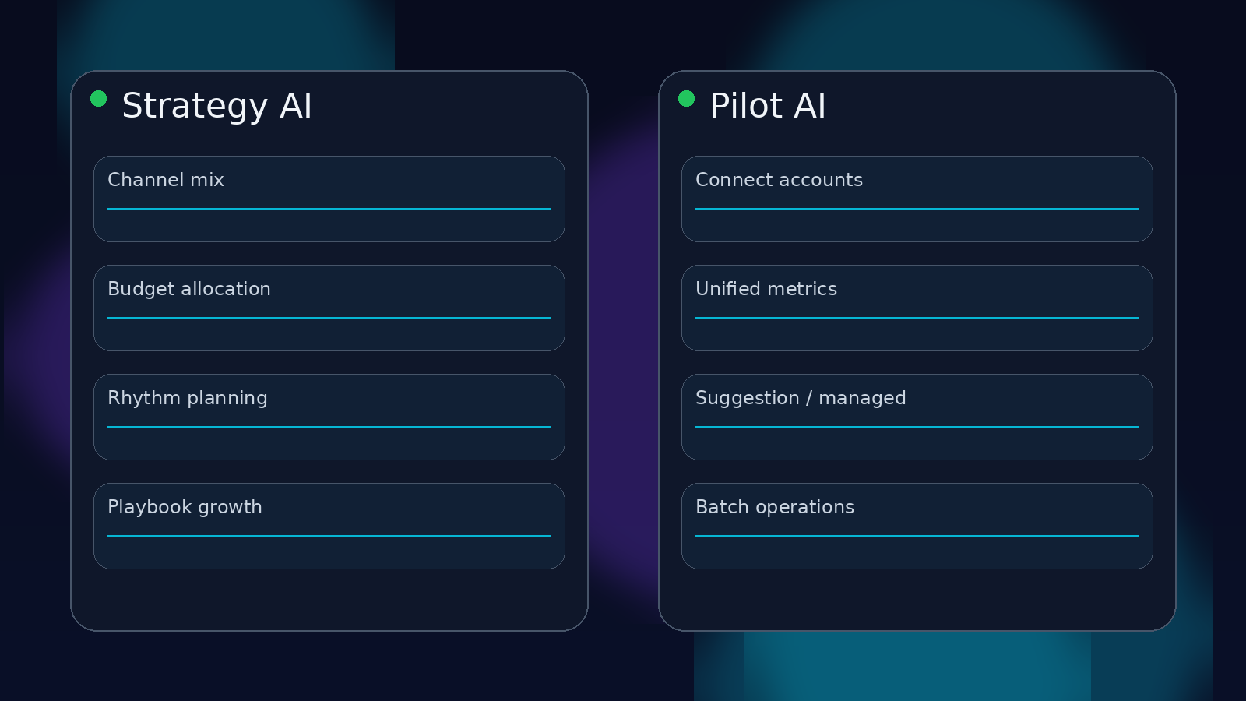Open the Batch operations label
The image size is (1246, 701).
pos(775,507)
